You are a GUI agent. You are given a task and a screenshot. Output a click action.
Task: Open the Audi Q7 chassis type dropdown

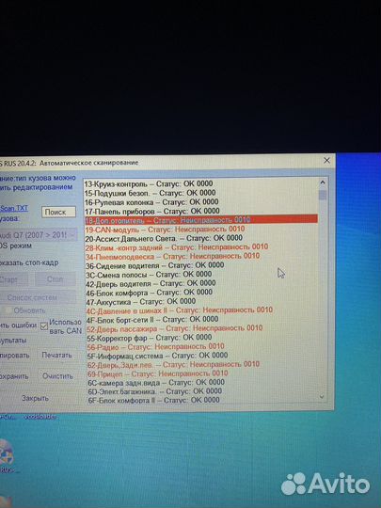tap(39, 234)
